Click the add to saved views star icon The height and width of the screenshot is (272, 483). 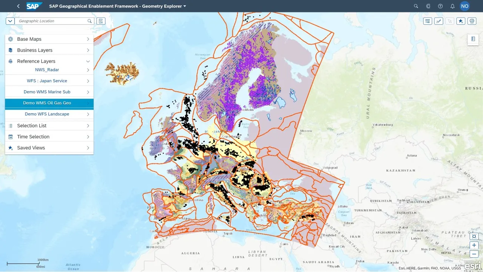(x=461, y=21)
